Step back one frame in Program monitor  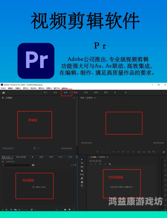(x=119, y=152)
